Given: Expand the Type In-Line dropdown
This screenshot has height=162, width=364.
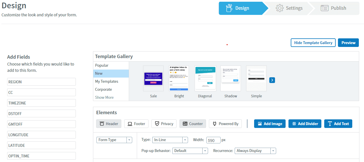Looking at the screenshot, I should coord(170,140).
